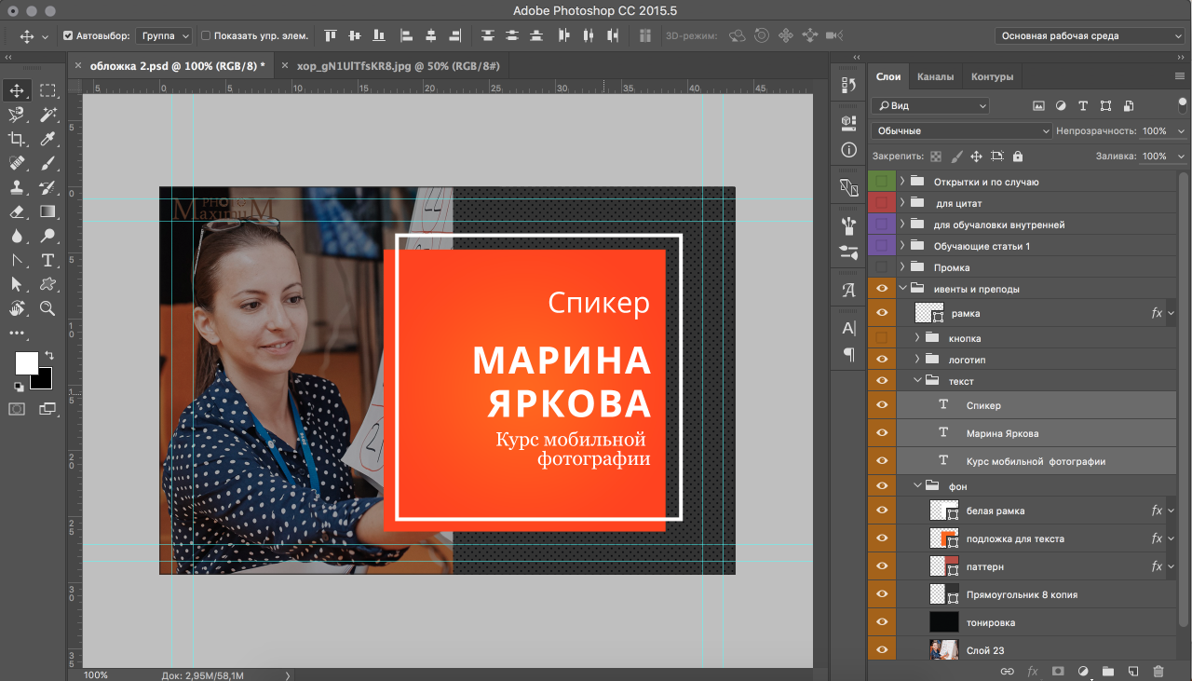Create a new layer

[1133, 671]
